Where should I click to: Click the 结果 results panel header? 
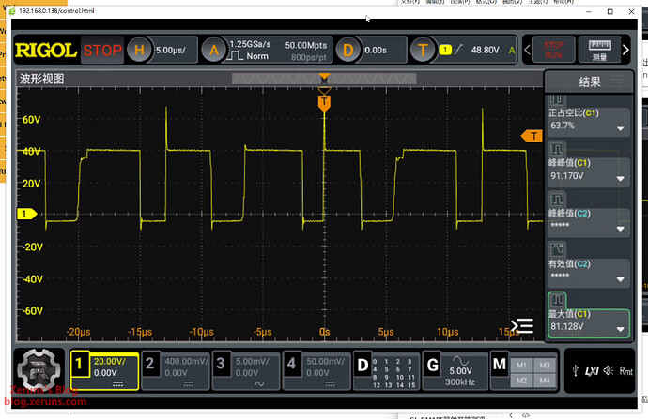[589, 82]
